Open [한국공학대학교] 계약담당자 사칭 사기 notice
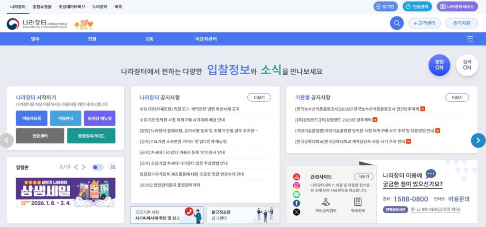The height and width of the screenshot is (227, 486). point(350,141)
